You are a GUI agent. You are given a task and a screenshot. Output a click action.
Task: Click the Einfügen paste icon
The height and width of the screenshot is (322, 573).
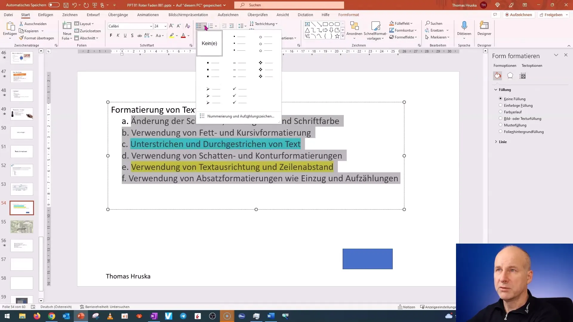[10, 26]
